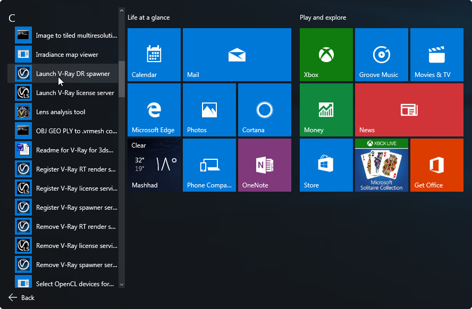This screenshot has width=472, height=309.
Task: Click Remove V-Ray RT render server icon
Action: [23, 226]
